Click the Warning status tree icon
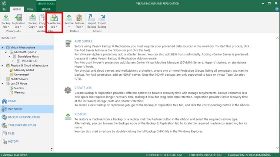Image resolution: width=280 pixels, height=157 pixels. 11,92
